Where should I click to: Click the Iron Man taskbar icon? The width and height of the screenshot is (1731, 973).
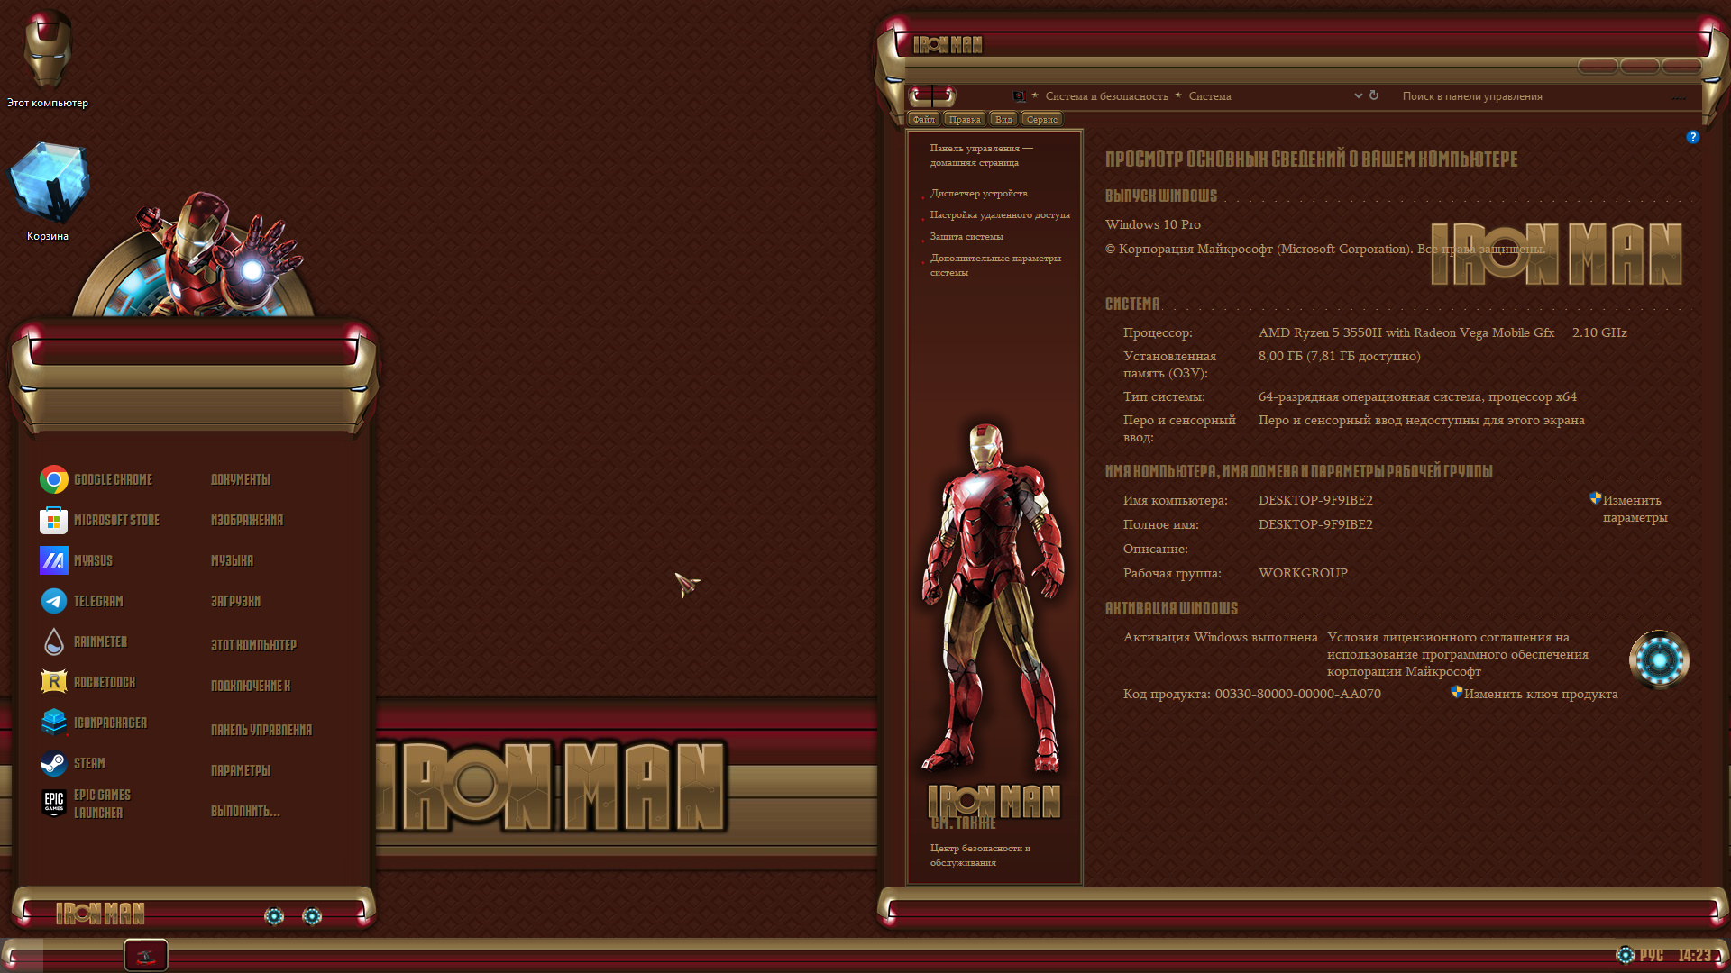coord(145,955)
